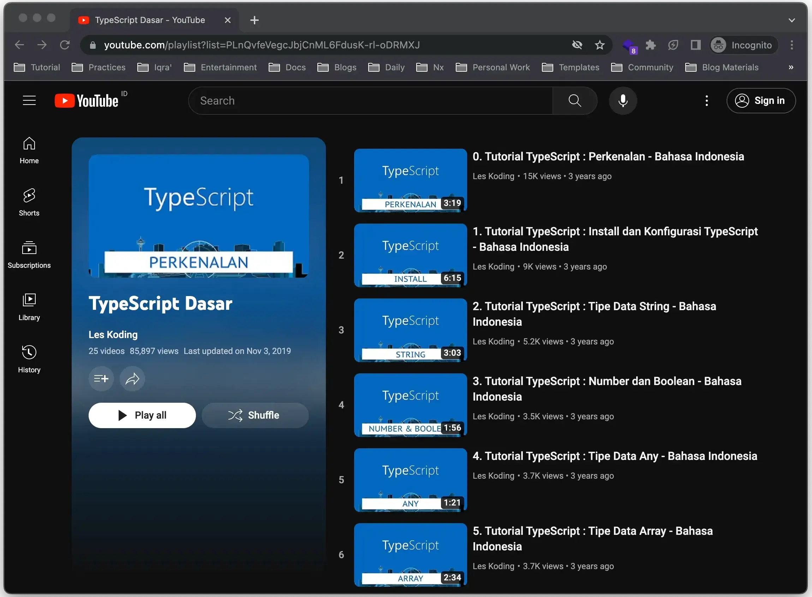Open the Les Koding channel link
Screen dimensions: 812x597
113,334
